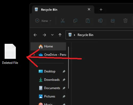The image size is (133, 105).
Task: Click the Delete trash icon in toolbar
Action: click(125, 21)
